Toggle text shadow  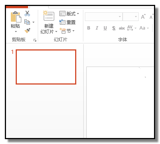click(114, 28)
